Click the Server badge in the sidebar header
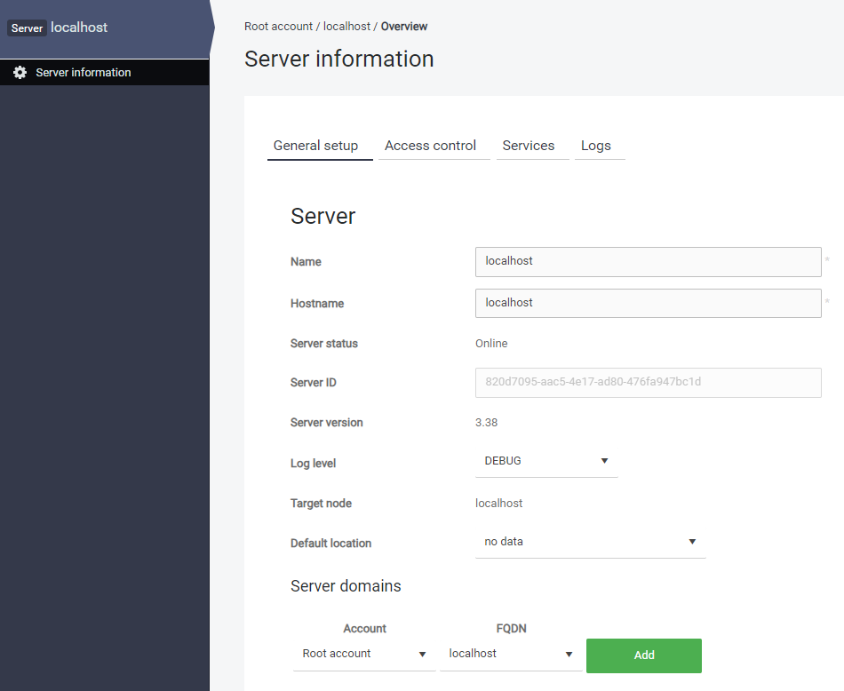Screen dimensions: 844x691 27,28
